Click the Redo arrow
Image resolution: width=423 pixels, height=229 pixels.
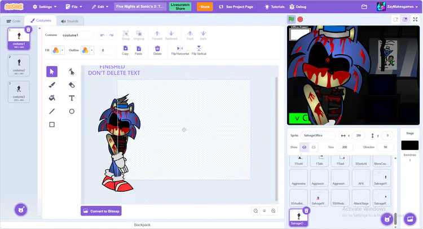click(111, 36)
